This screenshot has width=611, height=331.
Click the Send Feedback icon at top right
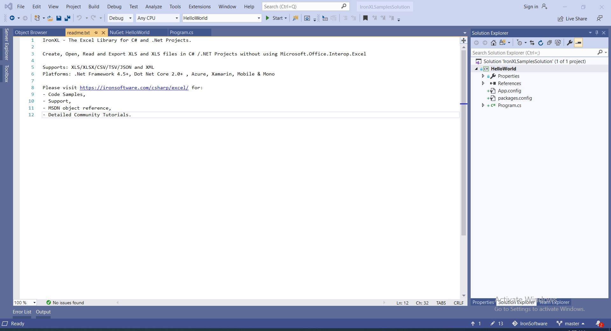click(x=600, y=18)
